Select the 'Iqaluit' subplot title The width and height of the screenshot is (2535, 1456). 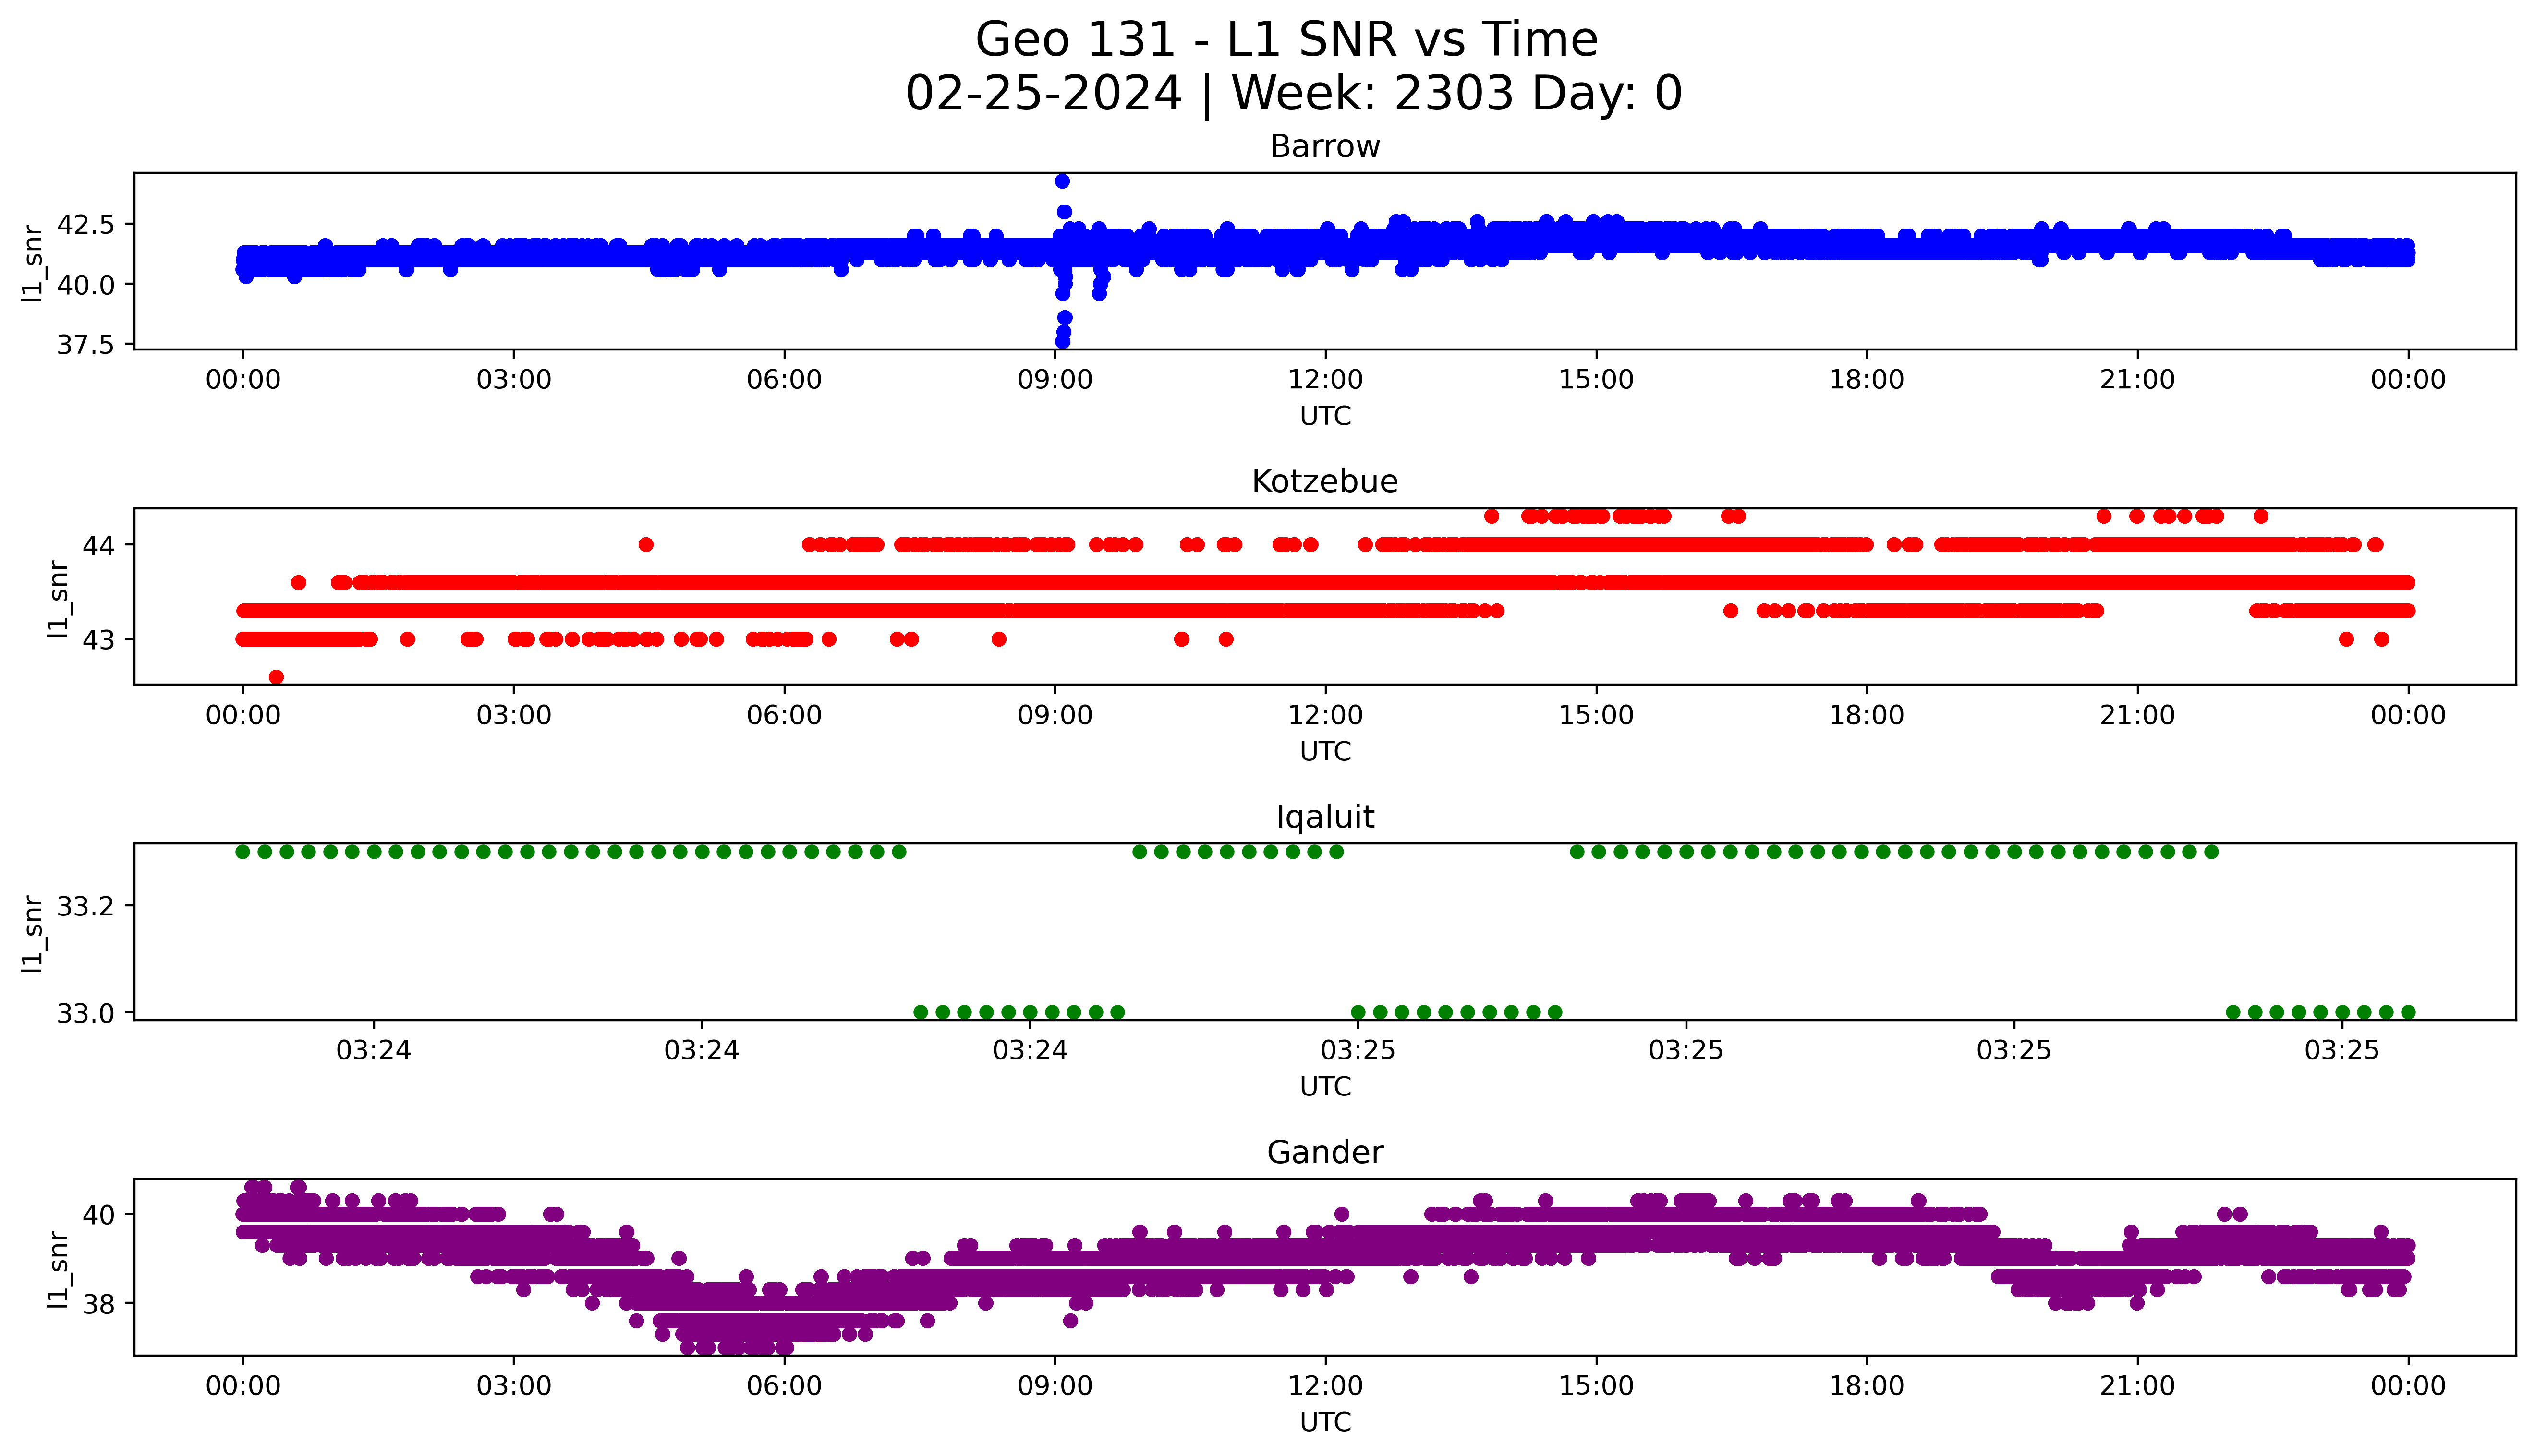(1325, 817)
